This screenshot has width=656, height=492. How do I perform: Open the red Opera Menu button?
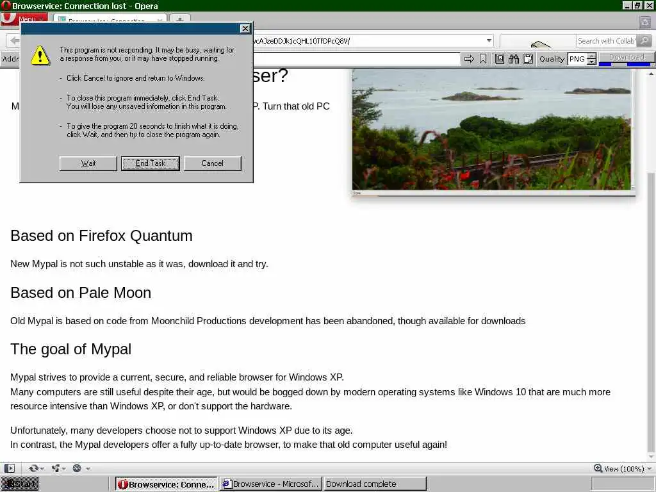(24, 19)
